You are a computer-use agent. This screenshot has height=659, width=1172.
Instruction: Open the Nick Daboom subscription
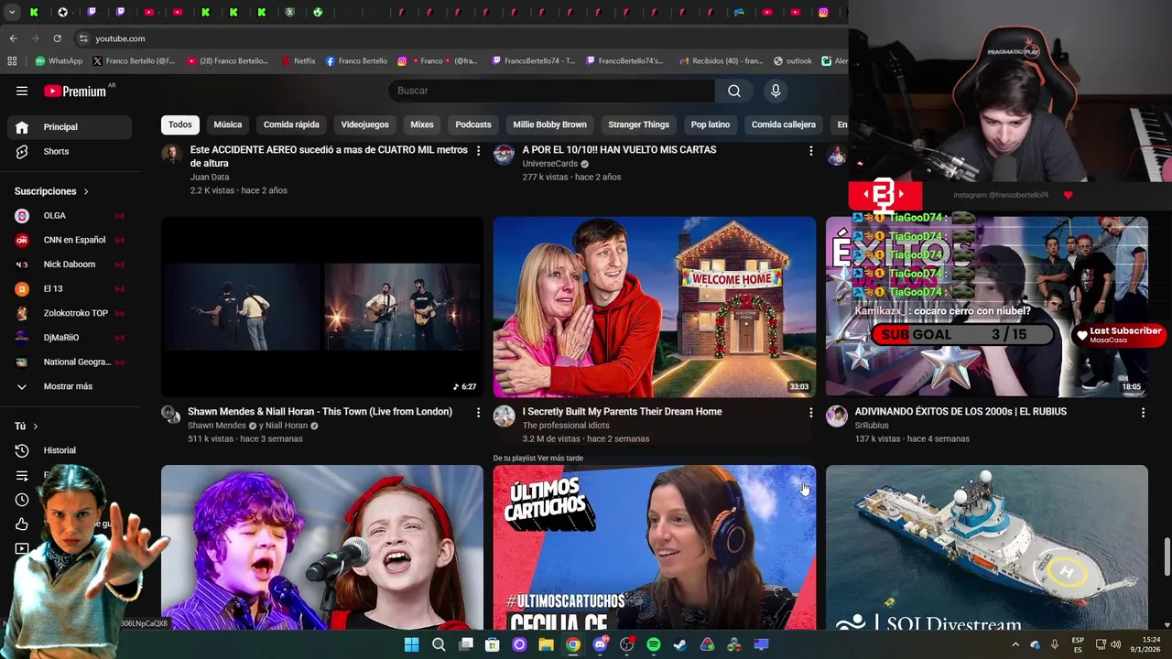[70, 265]
